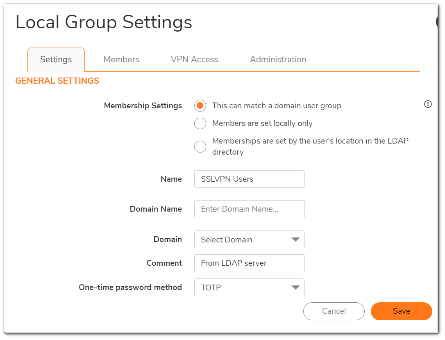This screenshot has height=340, width=445.
Task: Click the GENERAL SETTINGS section header
Action: 57,81
